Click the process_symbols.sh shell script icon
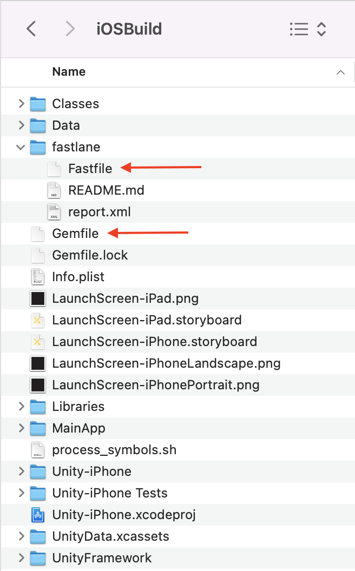Image resolution: width=355 pixels, height=571 pixels. click(38, 450)
